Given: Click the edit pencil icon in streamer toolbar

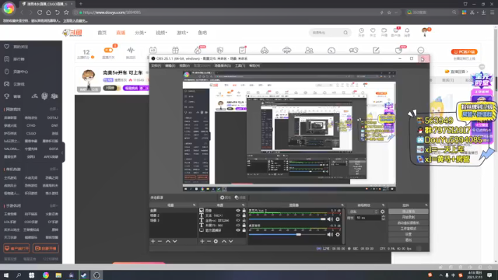Looking at the screenshot, I should pyautogui.click(x=376, y=50).
